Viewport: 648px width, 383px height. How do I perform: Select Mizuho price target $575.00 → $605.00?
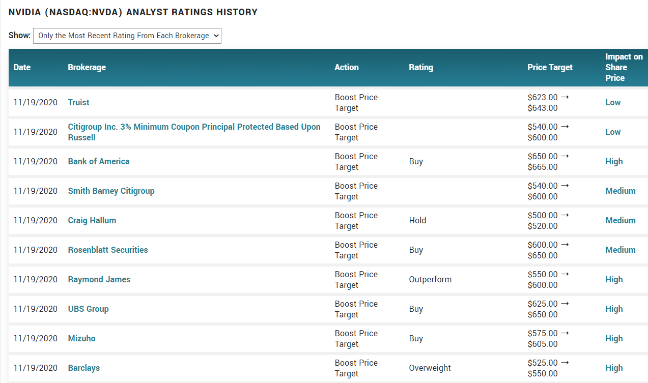point(548,338)
